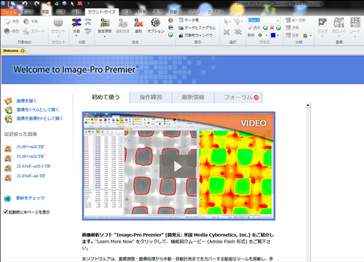Select the dark objects (暗色) extraction tool
Image resolution: width=364 pixels, height=262 pixels.
(11, 31)
